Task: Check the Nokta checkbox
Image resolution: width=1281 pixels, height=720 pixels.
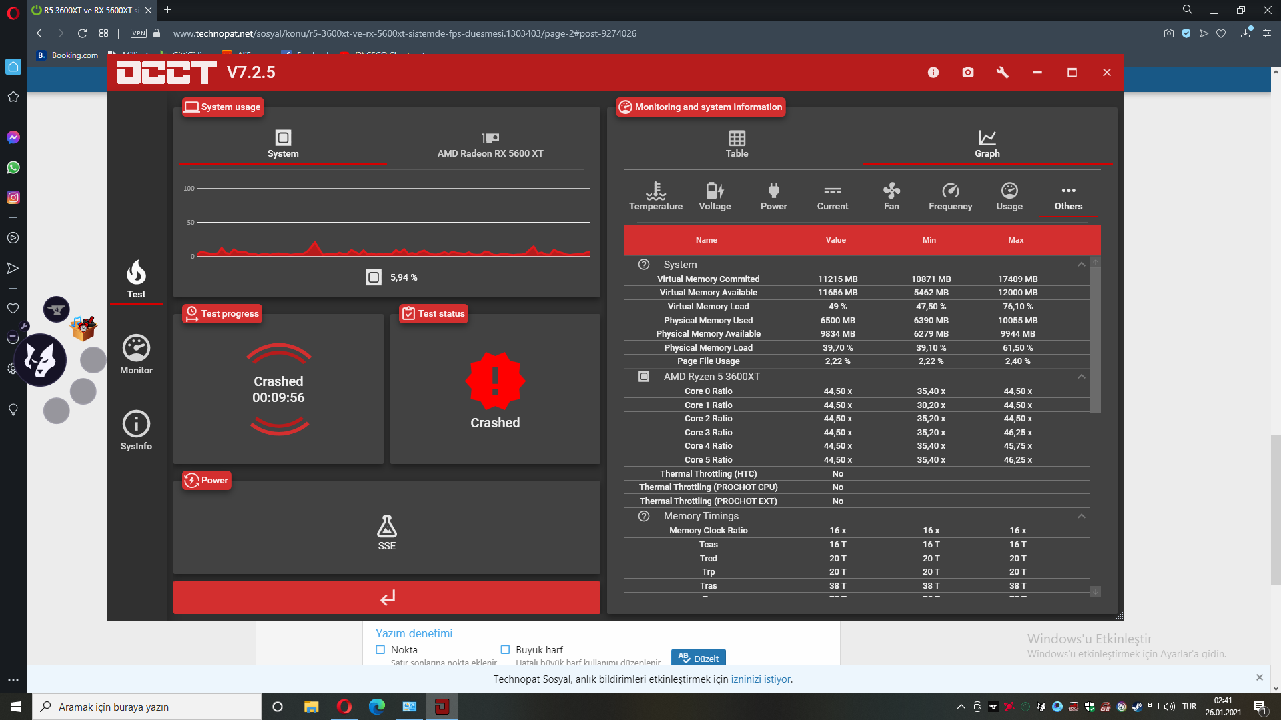Action: 380,649
